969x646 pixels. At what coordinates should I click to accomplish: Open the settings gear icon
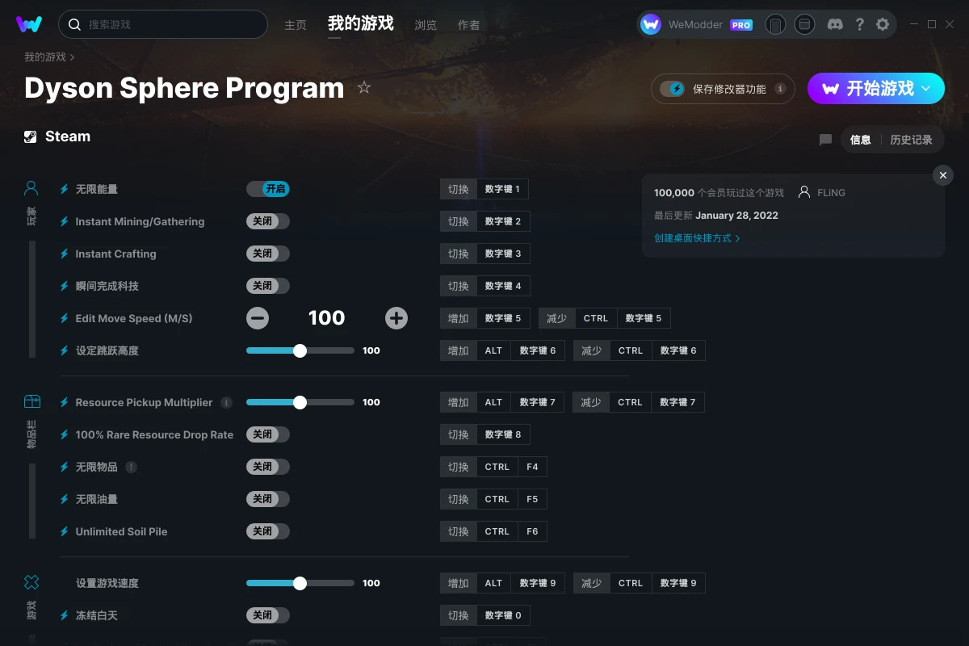883,24
